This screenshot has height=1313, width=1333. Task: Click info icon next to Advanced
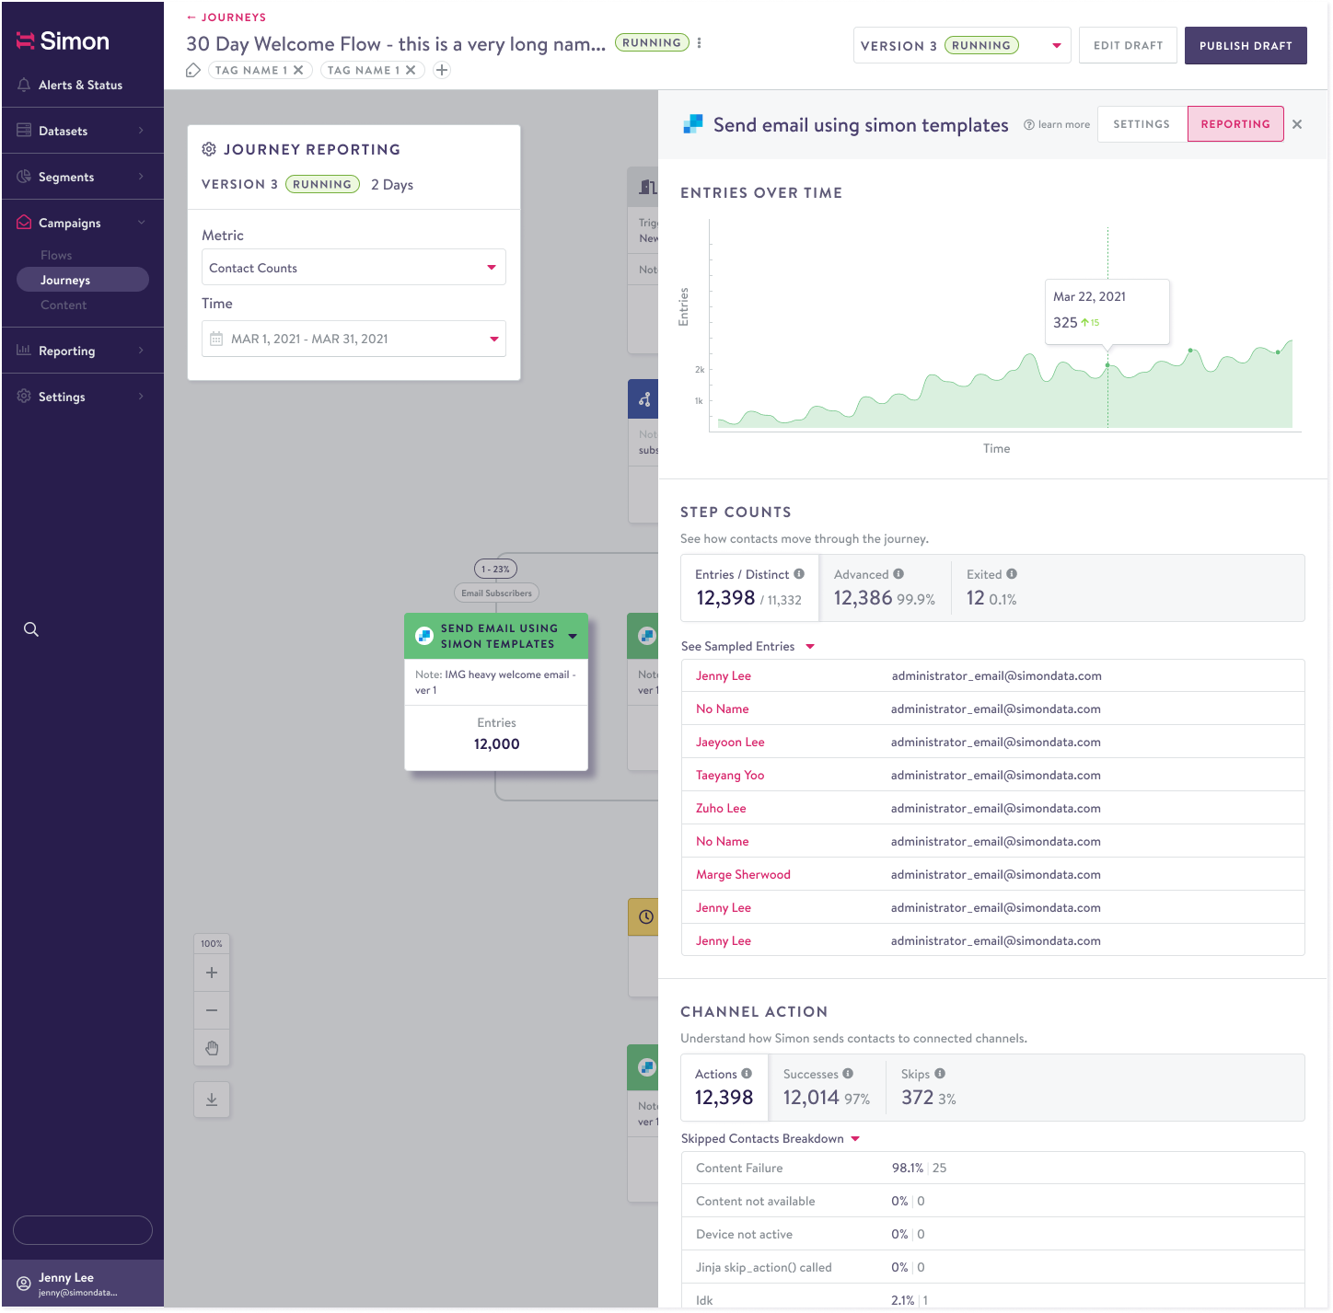coord(898,573)
